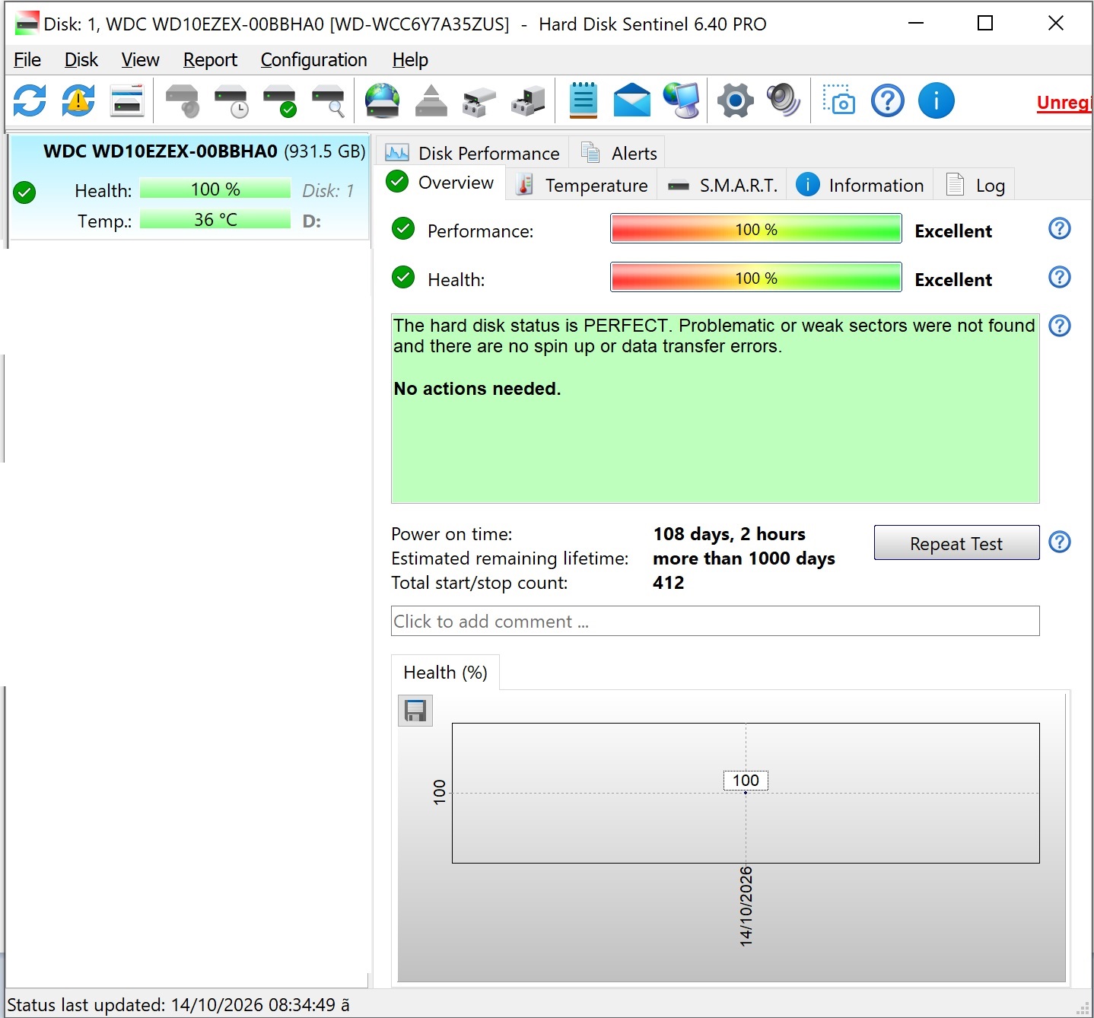Screen dimensions: 1094x1018
Task: Select the Health (%) chart tab
Action: coord(445,673)
